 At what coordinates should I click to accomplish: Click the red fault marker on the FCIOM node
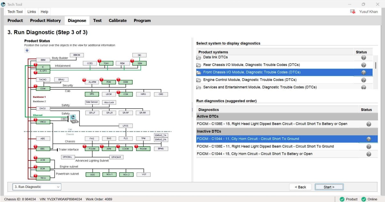(x=85, y=146)
